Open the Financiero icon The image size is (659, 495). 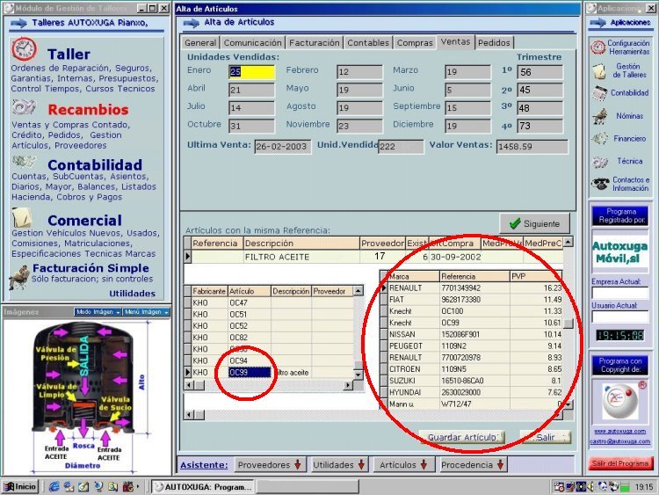(600, 138)
